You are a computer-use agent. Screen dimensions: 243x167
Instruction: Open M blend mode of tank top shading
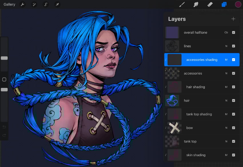click(x=226, y=114)
